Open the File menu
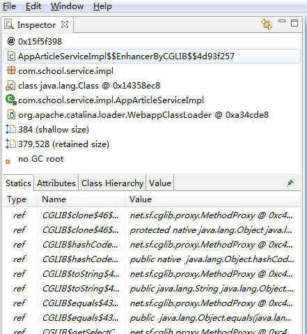Image resolution: width=307 pixels, height=334 pixels. click(x=9, y=6)
